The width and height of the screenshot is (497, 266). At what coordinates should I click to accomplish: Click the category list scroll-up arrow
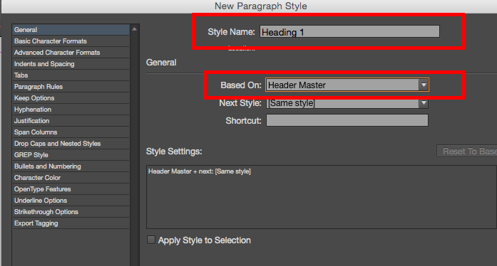(134, 29)
